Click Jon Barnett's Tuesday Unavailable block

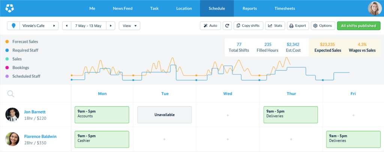(x=165, y=115)
